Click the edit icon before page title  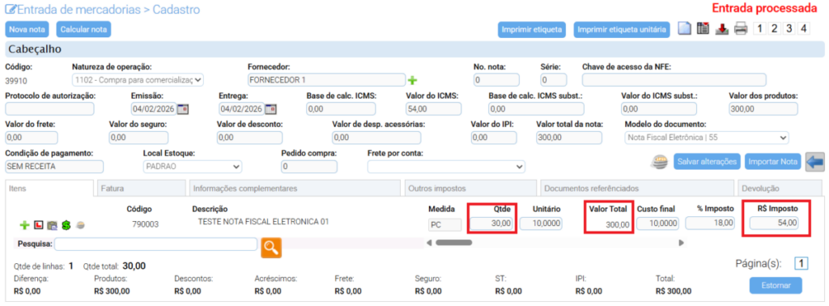coord(11,9)
